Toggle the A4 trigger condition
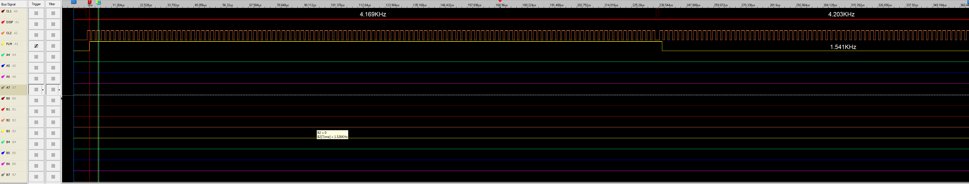Screen dimensions: 969x184 click(36, 57)
